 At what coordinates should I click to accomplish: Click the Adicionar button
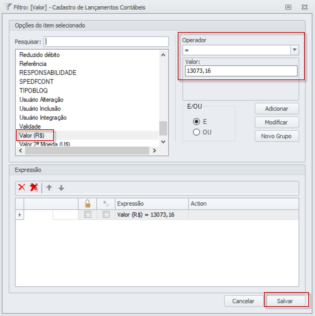click(x=277, y=109)
